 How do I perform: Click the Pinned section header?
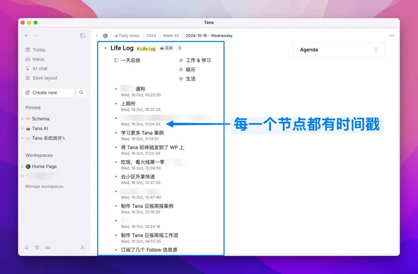33,108
